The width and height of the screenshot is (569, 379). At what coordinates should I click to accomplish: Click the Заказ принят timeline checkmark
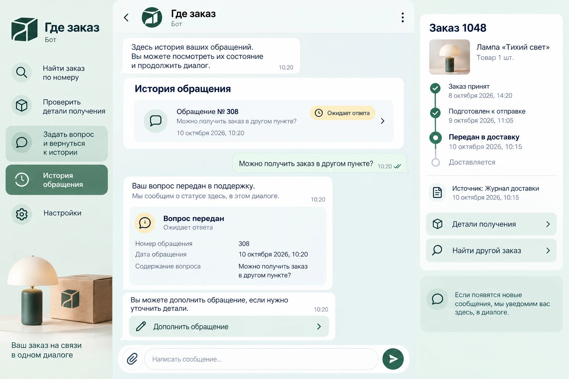coord(435,88)
